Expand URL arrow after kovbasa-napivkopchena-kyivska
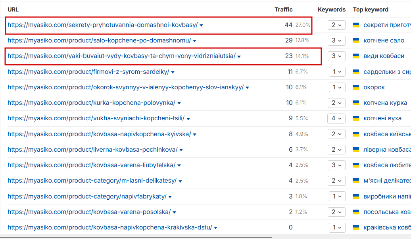The width and height of the screenshot is (411, 239). click(194, 134)
